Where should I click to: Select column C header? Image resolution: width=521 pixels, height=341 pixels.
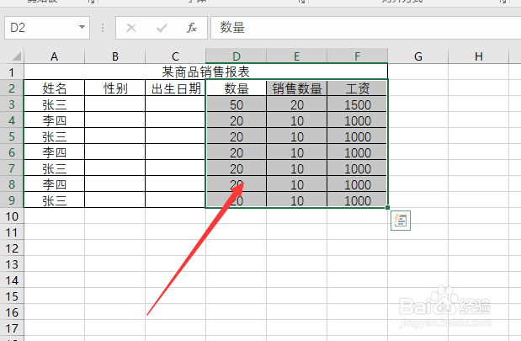click(x=175, y=56)
